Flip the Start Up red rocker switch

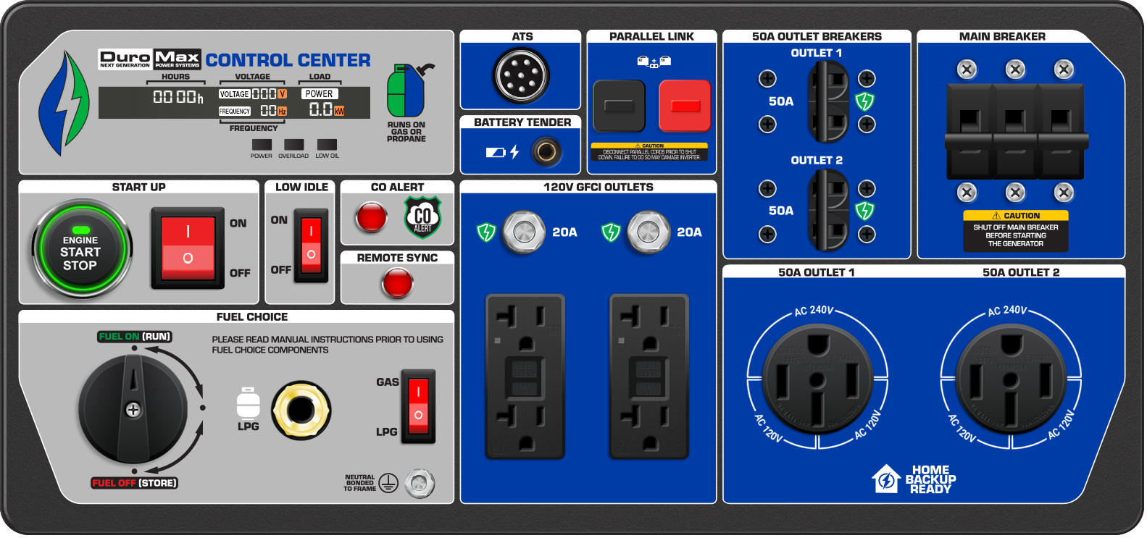tap(188, 248)
